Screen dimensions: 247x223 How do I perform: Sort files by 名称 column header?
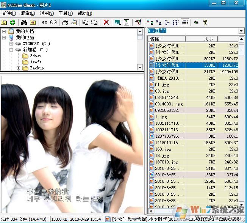[166, 39]
